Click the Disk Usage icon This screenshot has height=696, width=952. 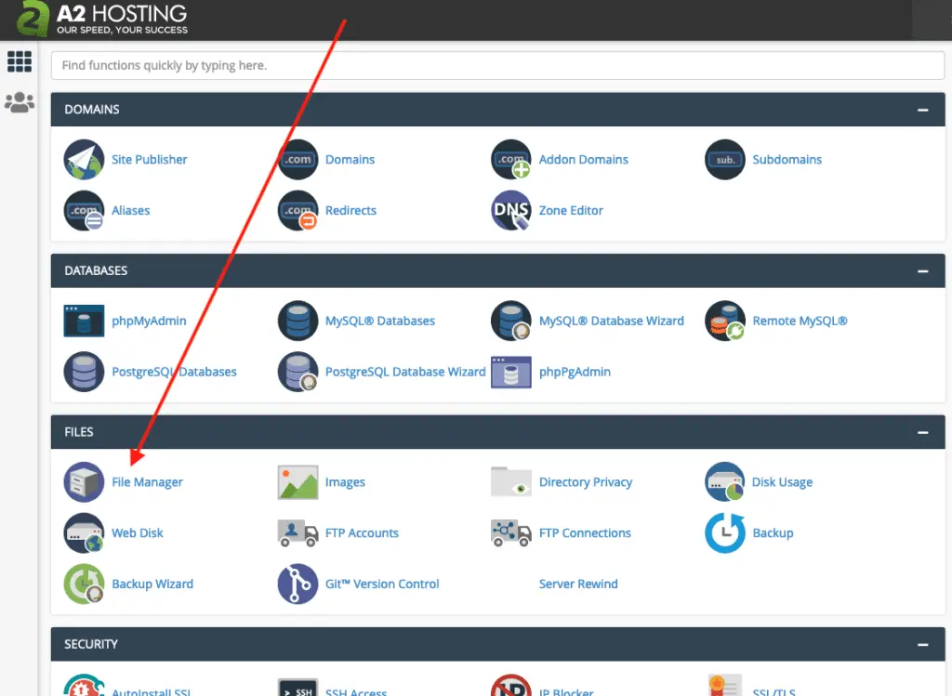coord(724,481)
